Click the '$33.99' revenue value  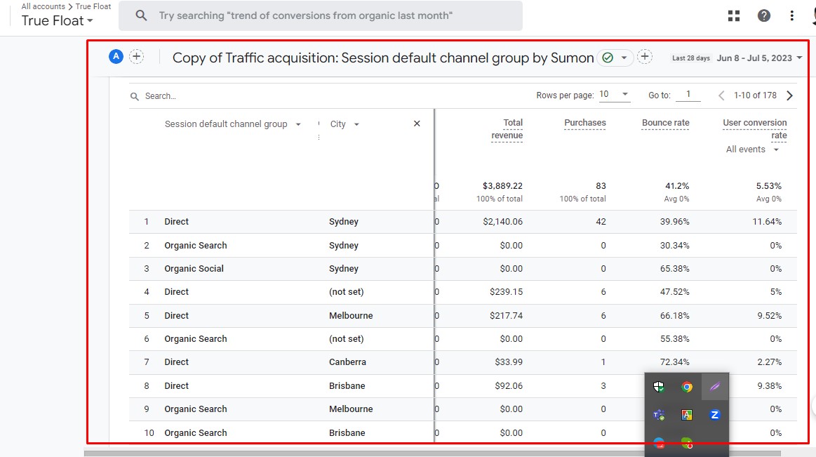tap(509, 362)
